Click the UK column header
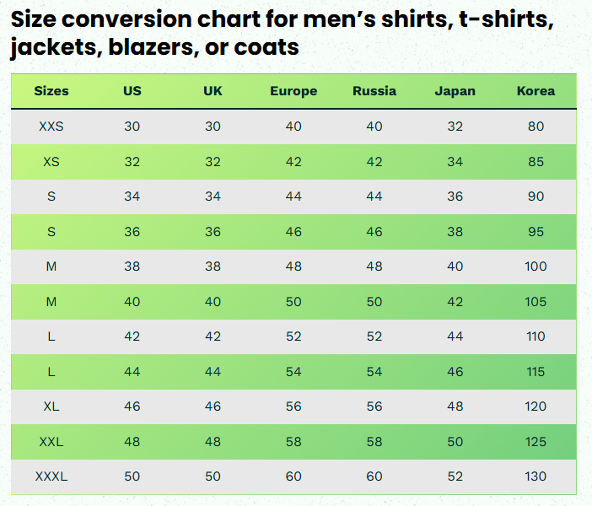Image resolution: width=592 pixels, height=506 pixels. point(213,91)
